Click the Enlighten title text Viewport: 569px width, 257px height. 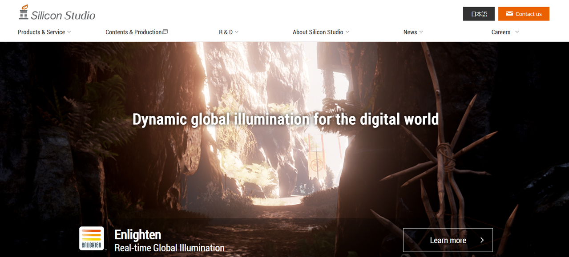pyautogui.click(x=137, y=234)
